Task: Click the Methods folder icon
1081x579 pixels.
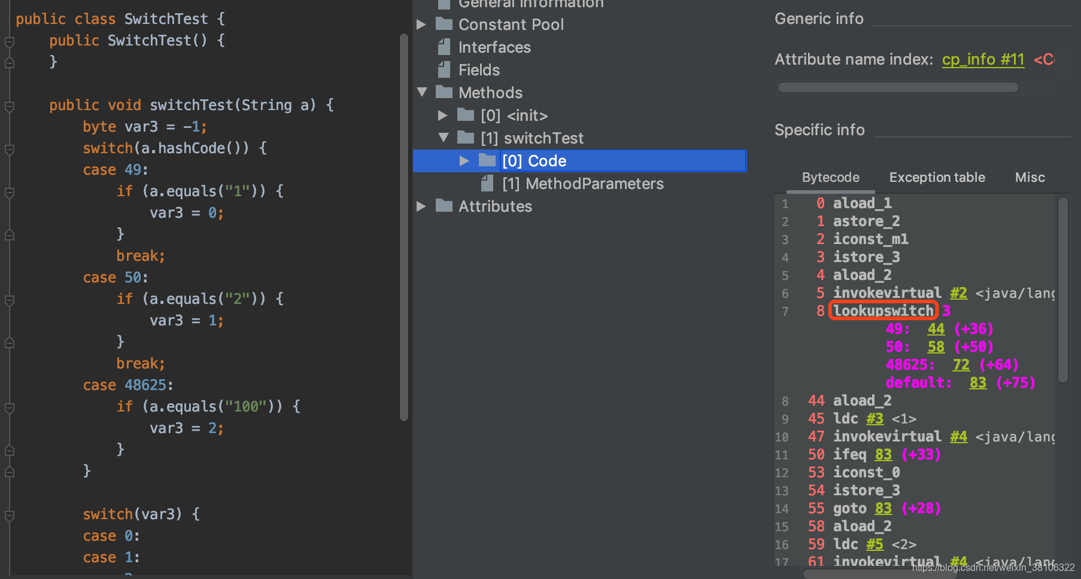Action: (444, 92)
